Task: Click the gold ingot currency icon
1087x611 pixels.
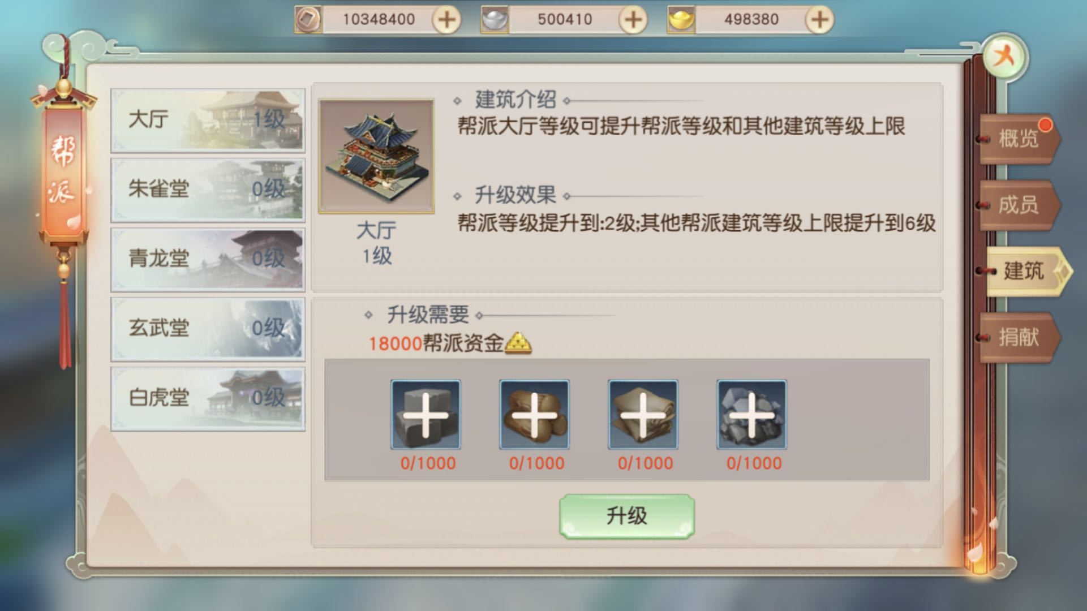Action: 681,20
